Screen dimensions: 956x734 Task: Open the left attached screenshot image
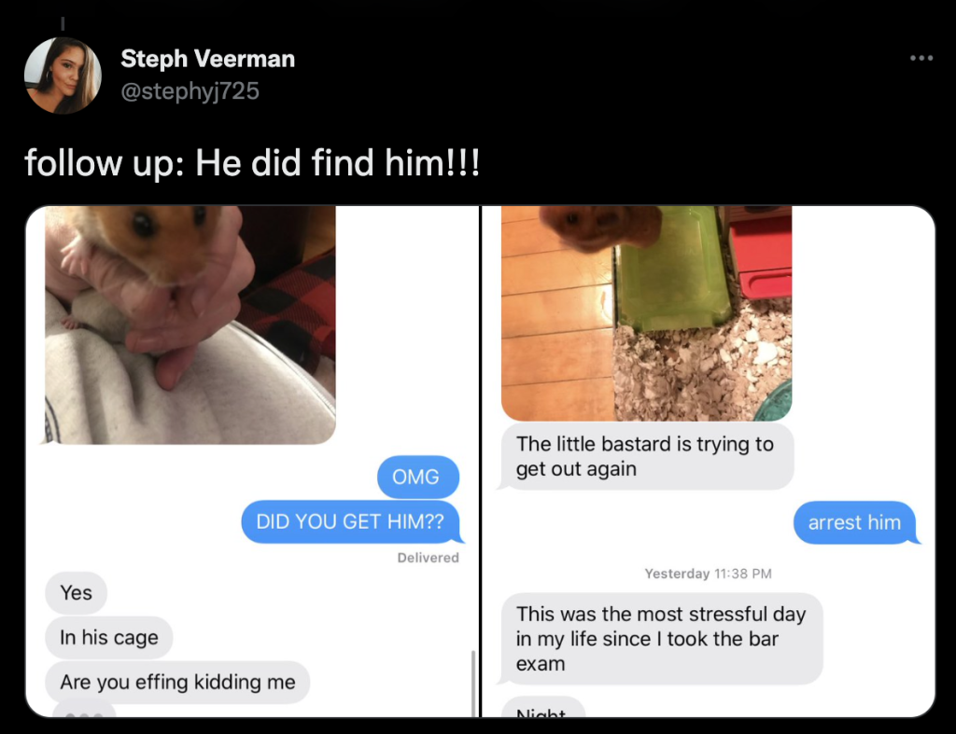(x=252, y=462)
